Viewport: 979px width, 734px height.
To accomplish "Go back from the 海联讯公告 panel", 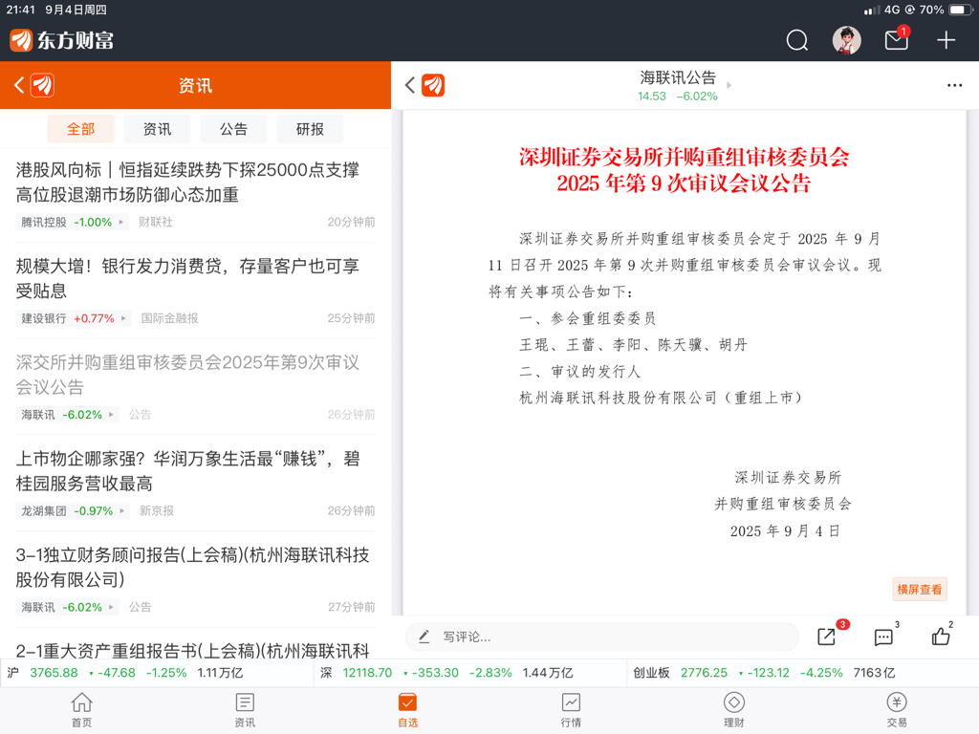I will 409,85.
